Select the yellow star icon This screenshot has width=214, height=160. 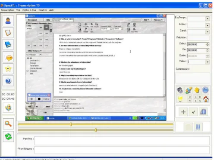8,69
